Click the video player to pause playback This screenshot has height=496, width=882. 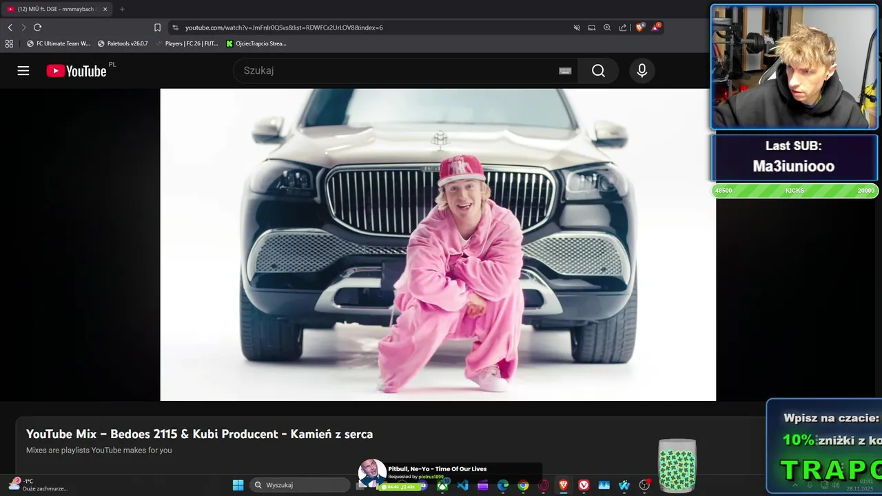point(438,245)
